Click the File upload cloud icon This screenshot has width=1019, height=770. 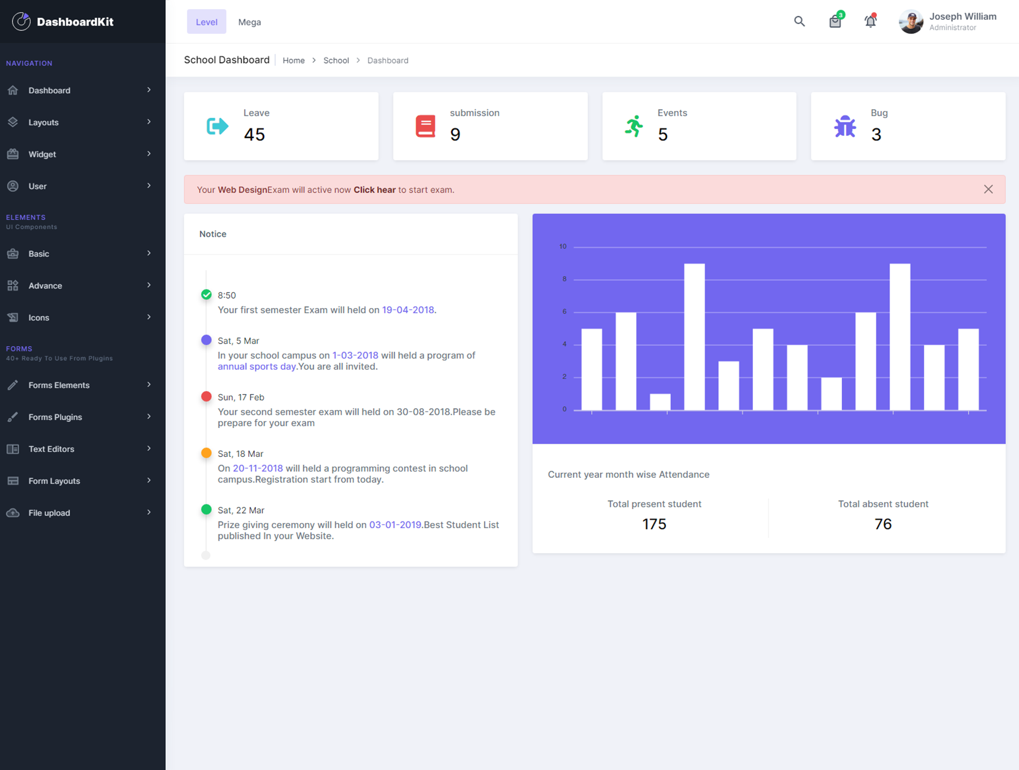click(13, 512)
